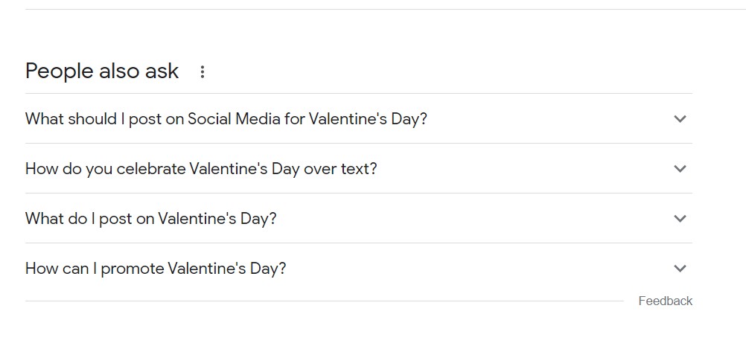This screenshot has width=746, height=352.
Task: Click the "People also ask" heading
Action: [102, 71]
